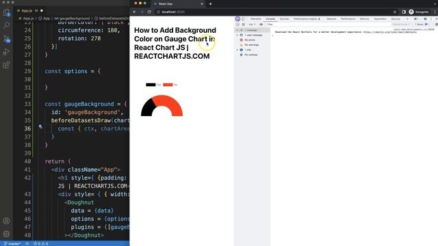This screenshot has width=438, height=246.
Task: Create a live expression with eye icon
Action: 261,25
